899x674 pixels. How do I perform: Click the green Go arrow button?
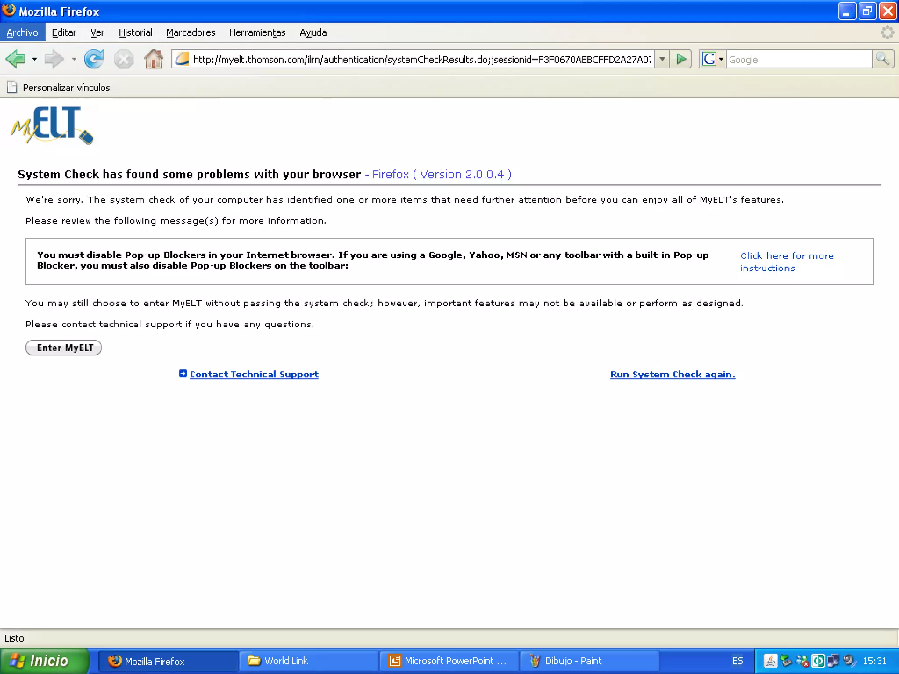681,59
